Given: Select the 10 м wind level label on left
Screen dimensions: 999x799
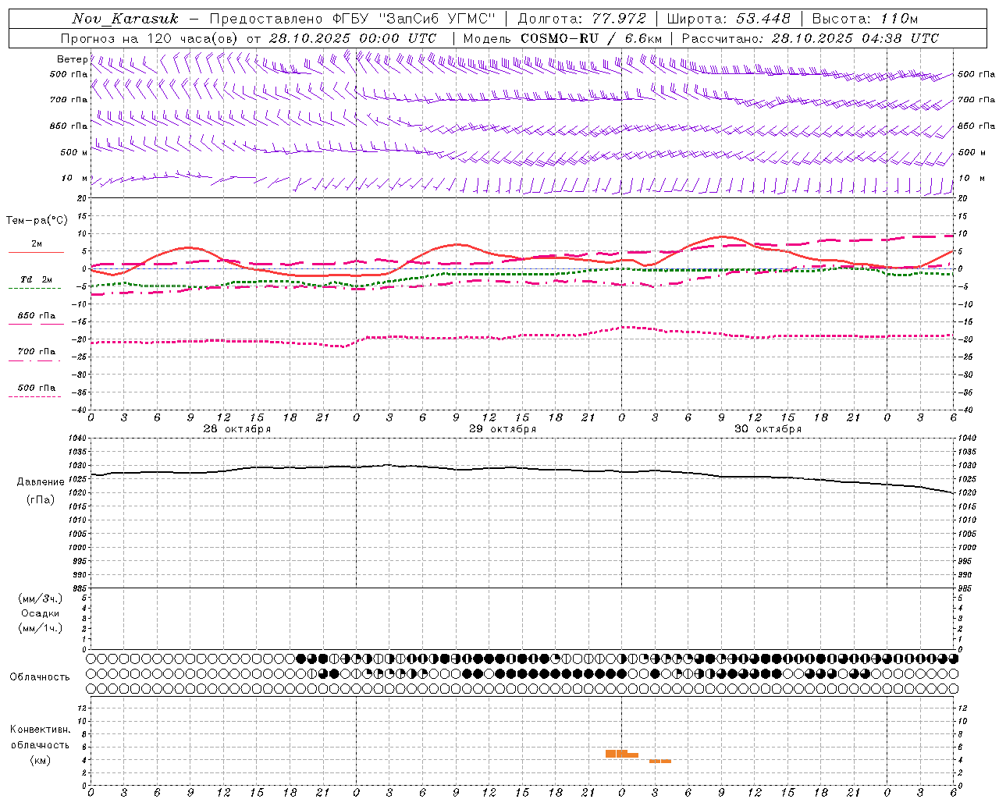Looking at the screenshot, I should click(75, 178).
